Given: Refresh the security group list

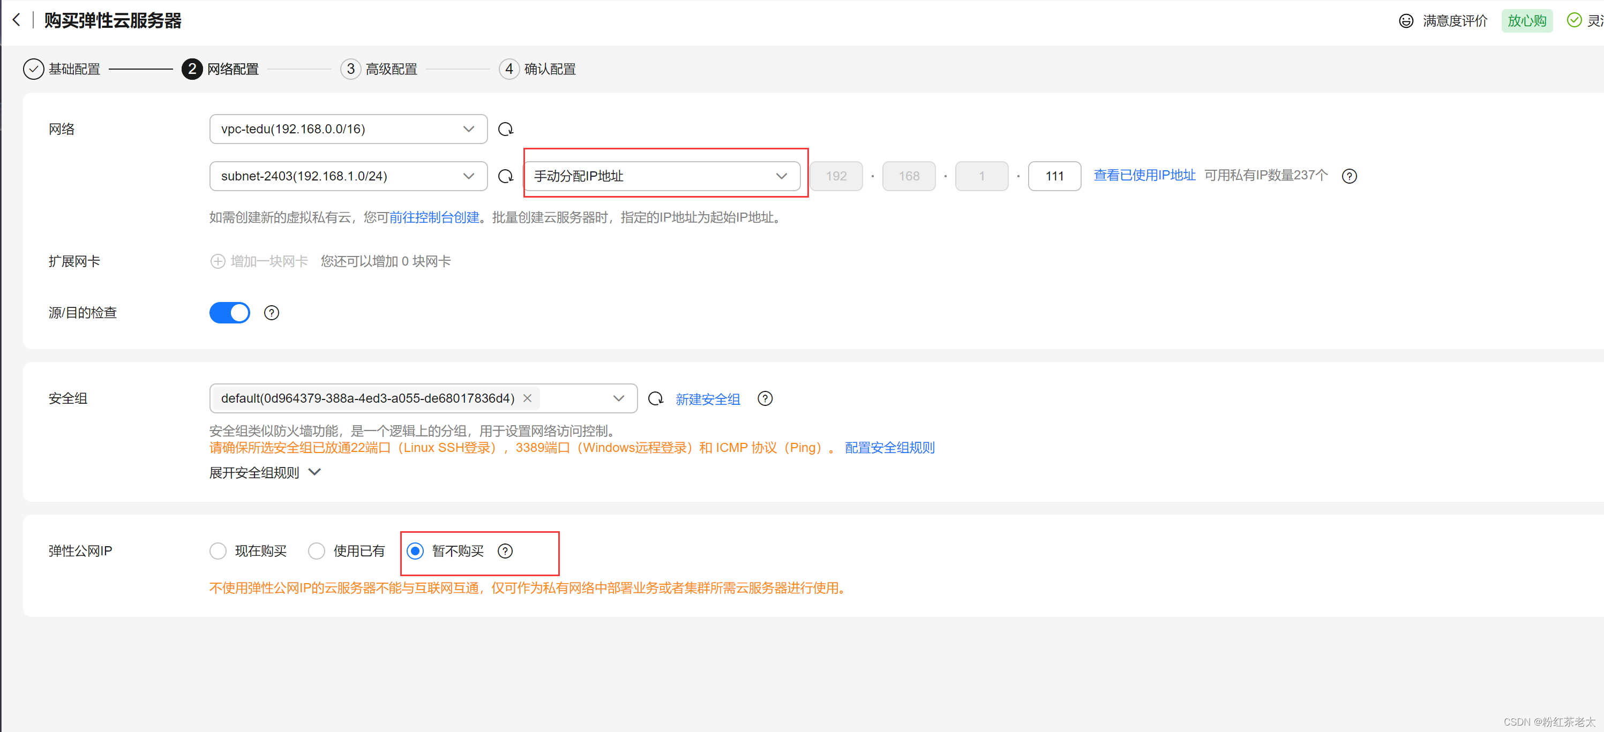Looking at the screenshot, I should coord(656,398).
